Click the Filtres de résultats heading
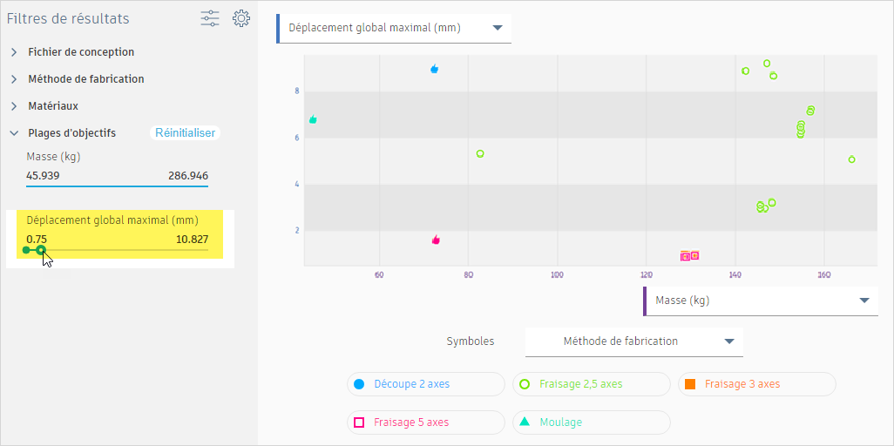This screenshot has width=894, height=446. point(68,19)
